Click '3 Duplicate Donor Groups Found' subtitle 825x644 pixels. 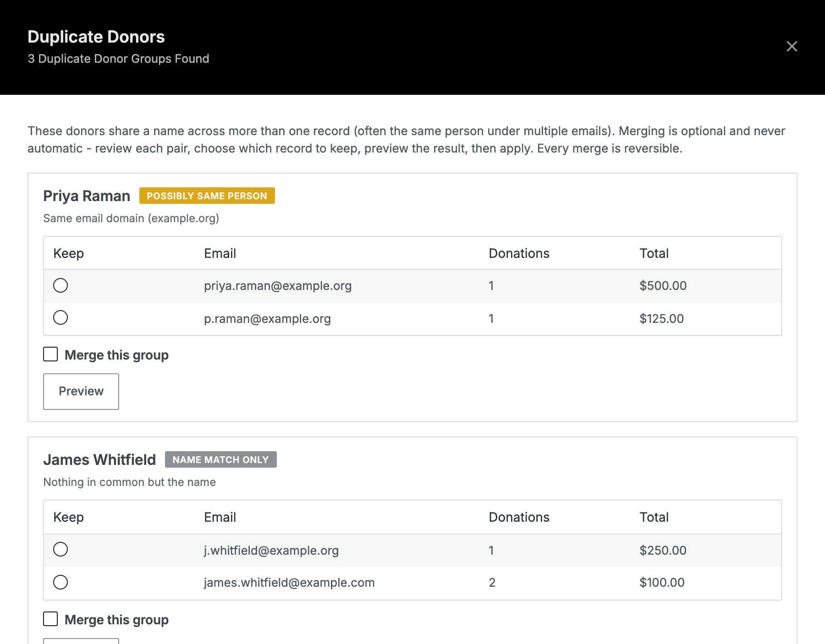pos(118,59)
